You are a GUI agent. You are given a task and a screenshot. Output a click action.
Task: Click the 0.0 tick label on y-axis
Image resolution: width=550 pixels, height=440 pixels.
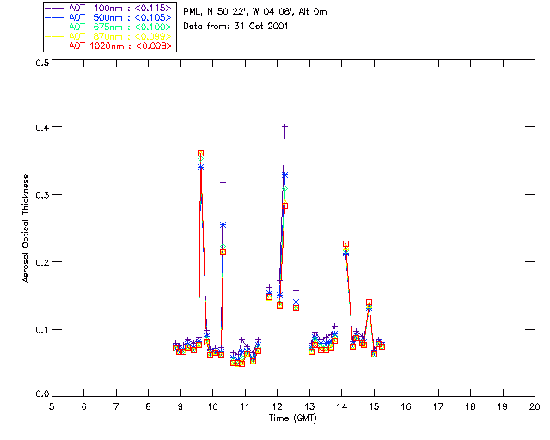pyautogui.click(x=41, y=395)
